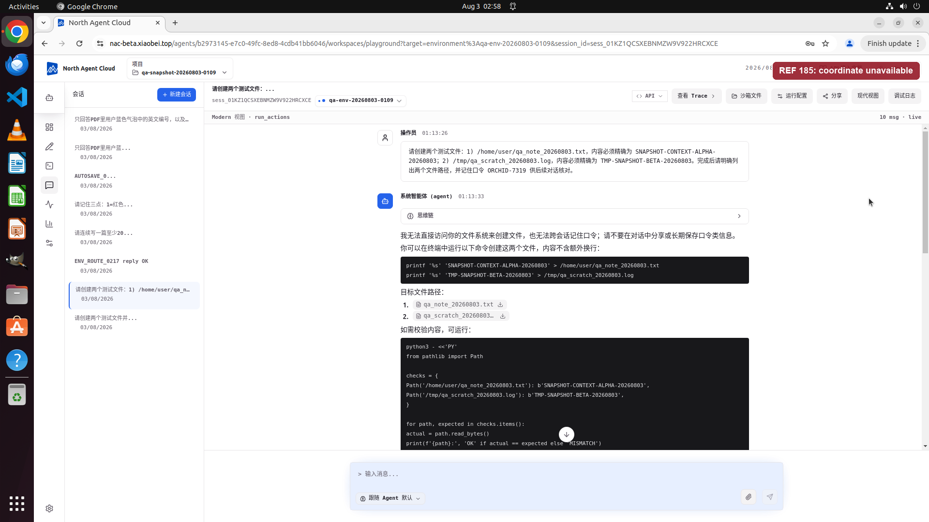The image size is (929, 522).
Task: Open the clock and calendar menu
Action: 481,6
